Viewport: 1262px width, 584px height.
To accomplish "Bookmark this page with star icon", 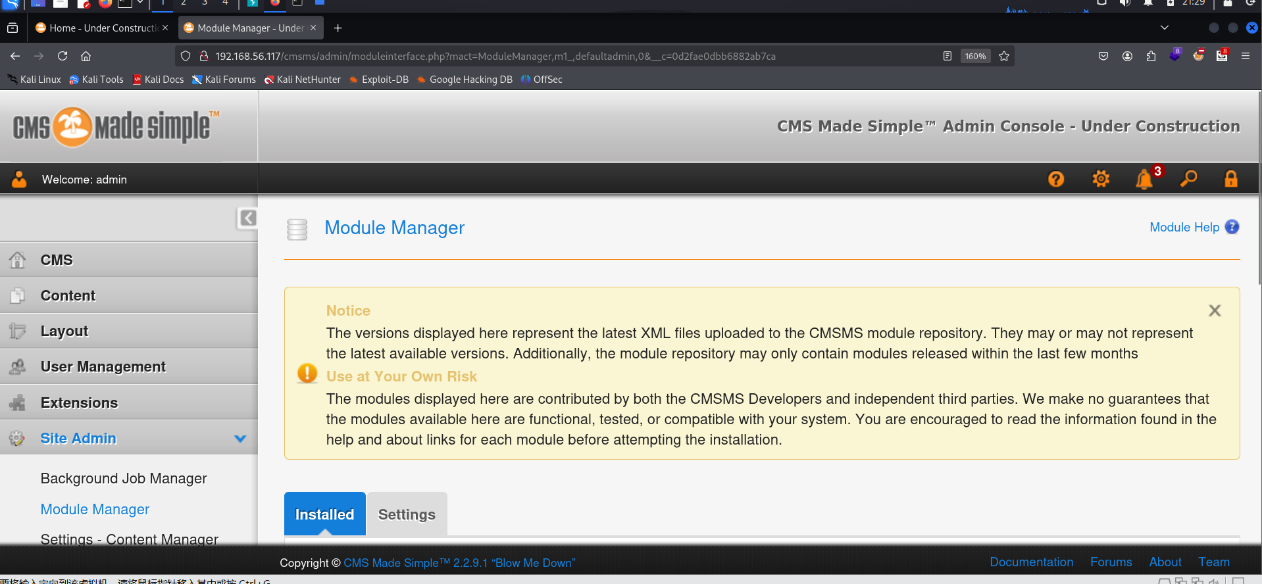I will pos(1004,56).
